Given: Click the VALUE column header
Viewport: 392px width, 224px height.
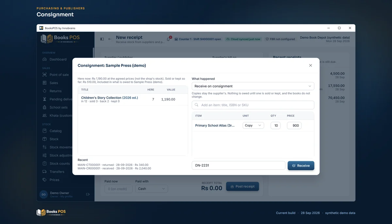Looking at the screenshot, I should click(x=171, y=89).
